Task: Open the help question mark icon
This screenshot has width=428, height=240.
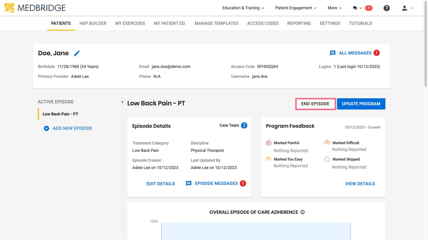Action: pos(387,8)
